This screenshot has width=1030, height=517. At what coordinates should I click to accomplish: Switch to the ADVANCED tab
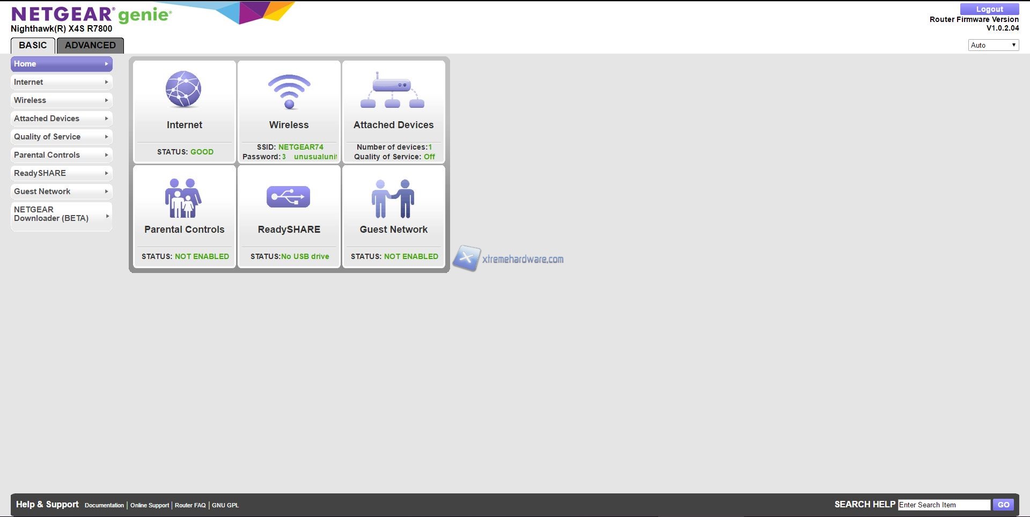pyautogui.click(x=90, y=46)
